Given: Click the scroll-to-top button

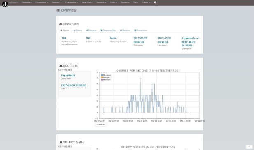Looking at the screenshot, I should point(249,147).
